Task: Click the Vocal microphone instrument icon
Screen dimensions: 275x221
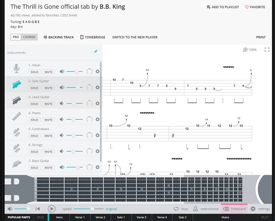Action: pos(16,69)
